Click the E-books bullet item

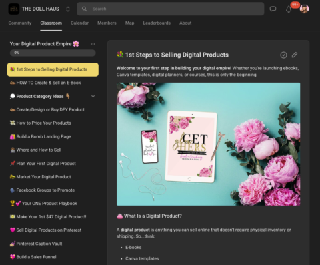pos(133,248)
